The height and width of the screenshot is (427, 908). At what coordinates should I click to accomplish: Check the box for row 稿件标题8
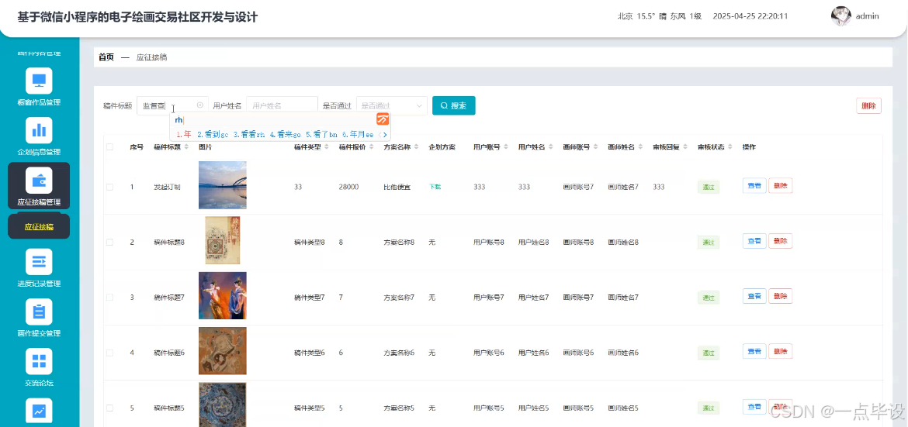[x=109, y=243]
